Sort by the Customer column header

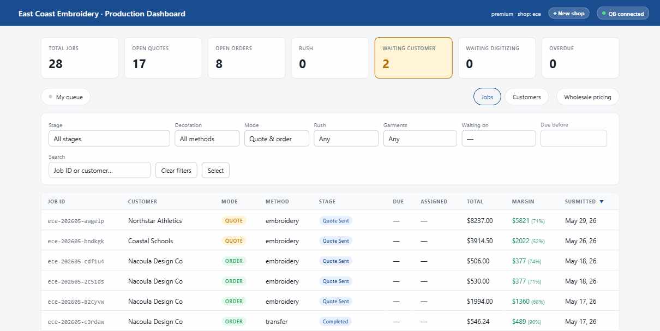pos(142,202)
